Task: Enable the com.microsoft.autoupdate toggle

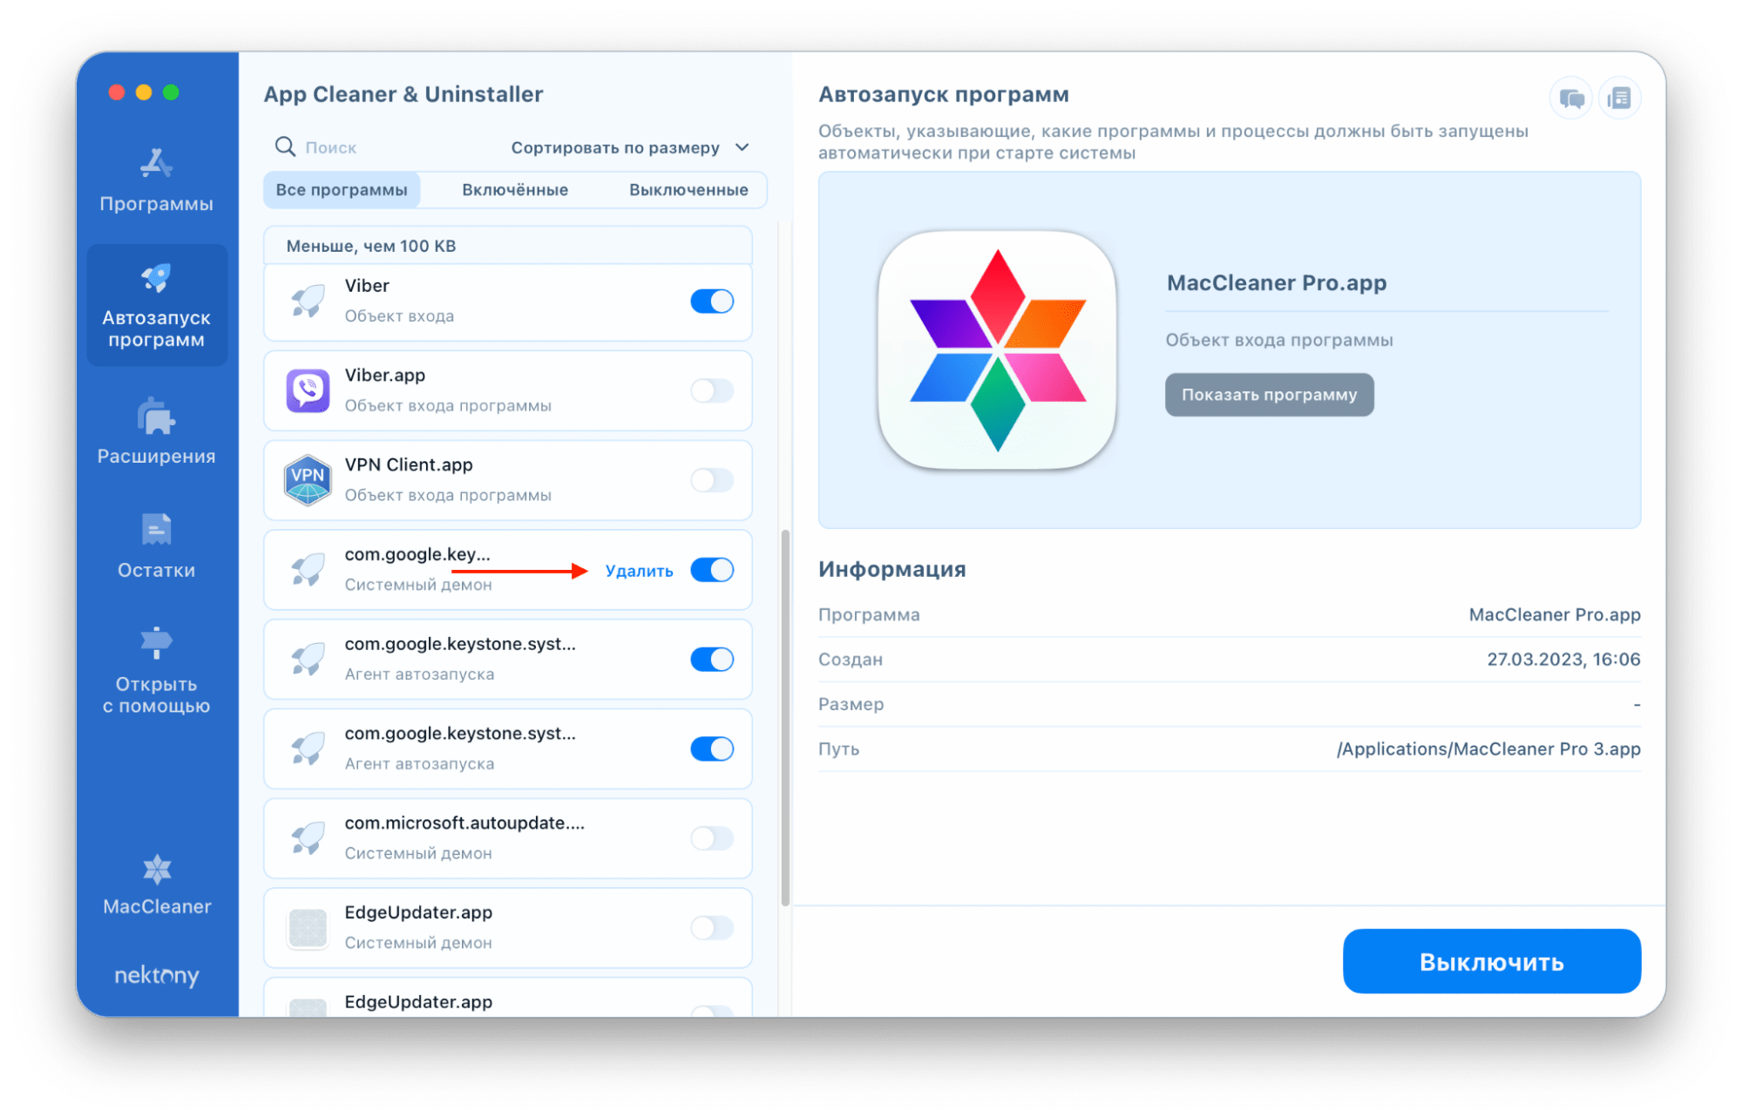Action: coord(712,838)
